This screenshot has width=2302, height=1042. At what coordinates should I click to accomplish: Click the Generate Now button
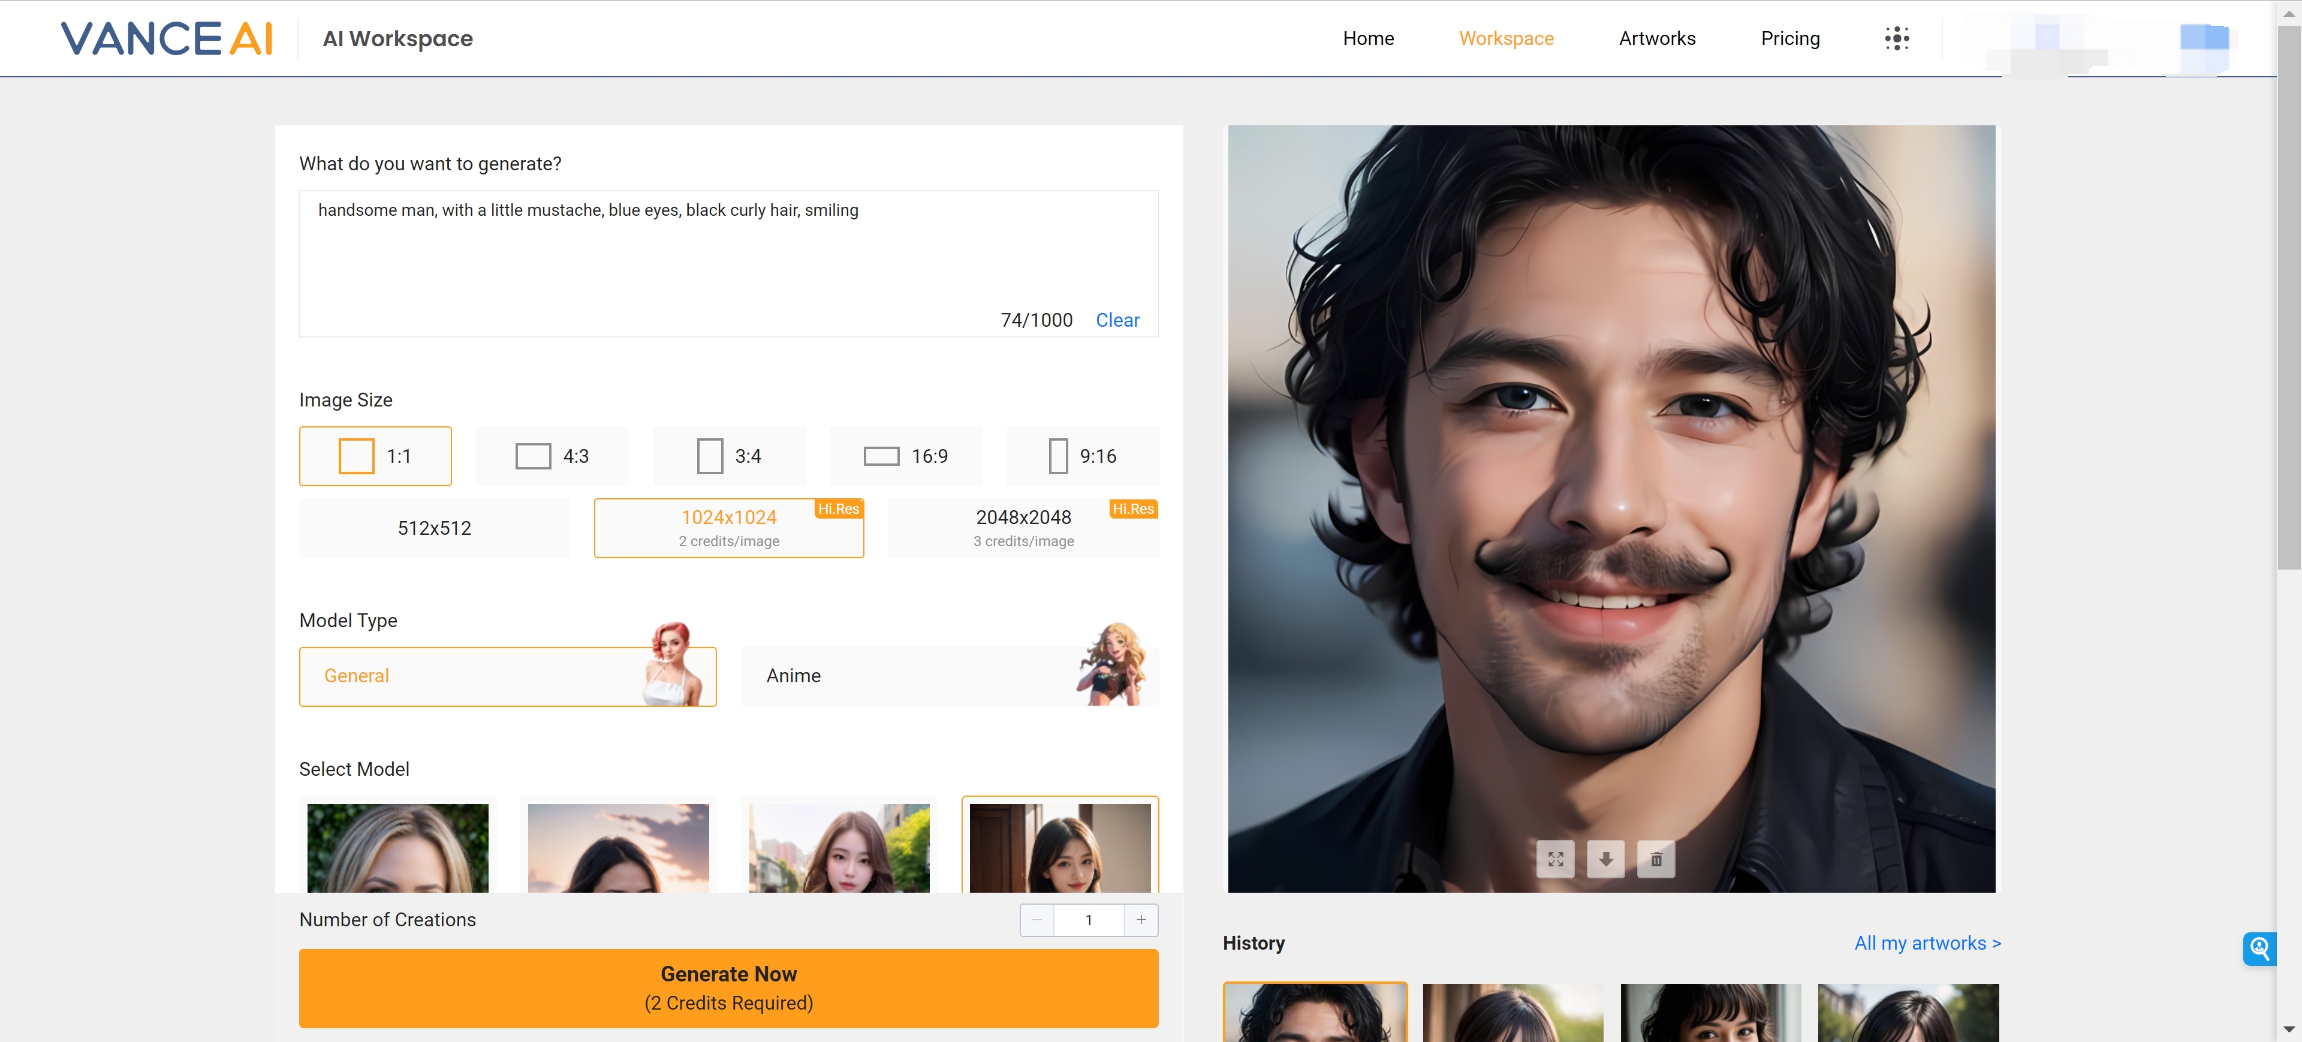728,987
